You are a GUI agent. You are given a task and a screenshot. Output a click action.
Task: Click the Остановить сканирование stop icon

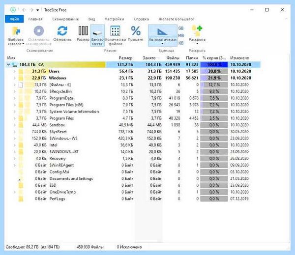point(38,31)
